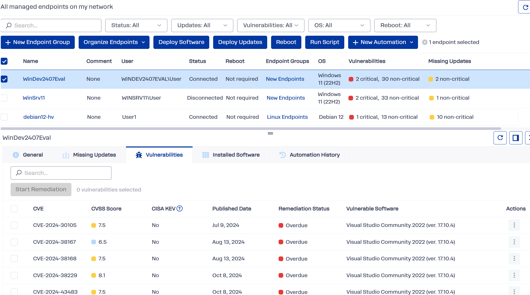Open the Automation History tab
Screen dimensions: 530x295
tap(310, 155)
